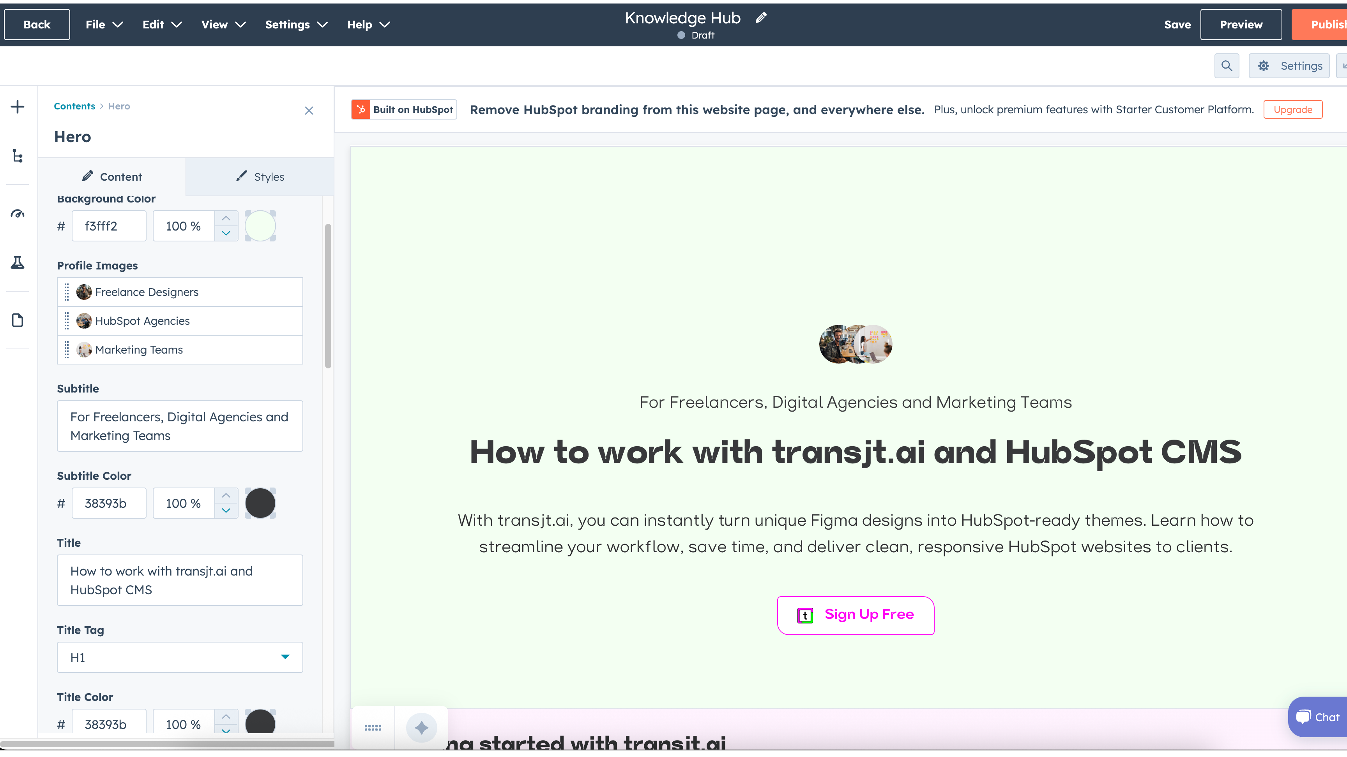The width and height of the screenshot is (1347, 757).
Task: Select the page document icon in sidebar
Action: click(17, 320)
